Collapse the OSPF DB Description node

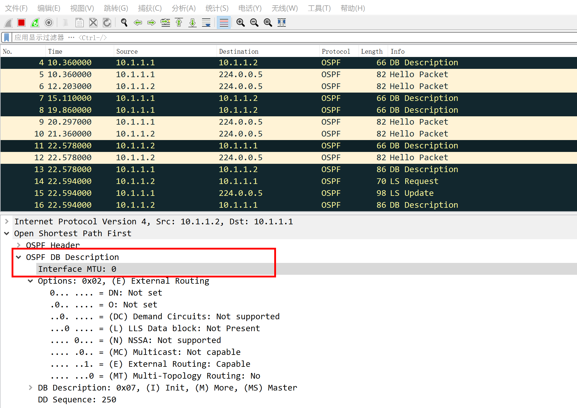[x=19, y=257]
